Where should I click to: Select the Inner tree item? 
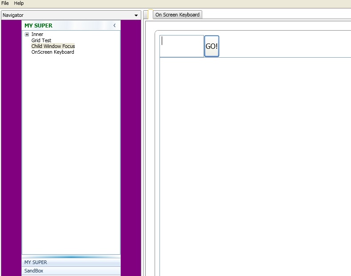[x=37, y=34]
